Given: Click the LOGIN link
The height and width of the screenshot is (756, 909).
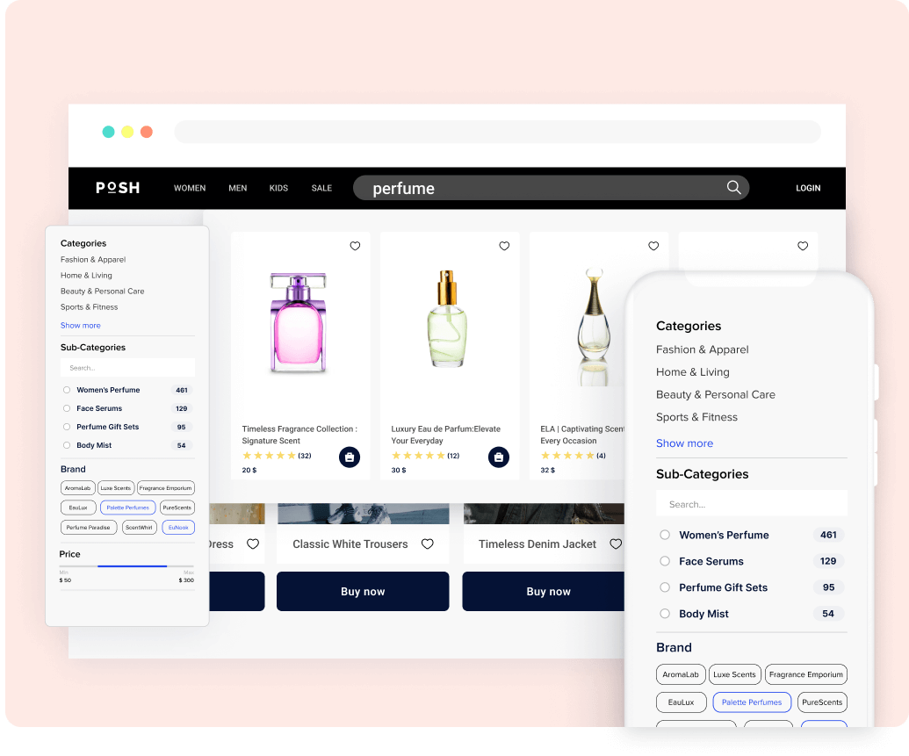Looking at the screenshot, I should 807,188.
